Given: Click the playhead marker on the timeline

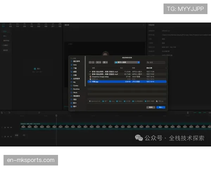Looking at the screenshot, I should (56, 115).
